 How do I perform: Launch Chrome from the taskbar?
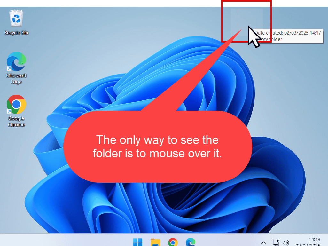[173, 242]
